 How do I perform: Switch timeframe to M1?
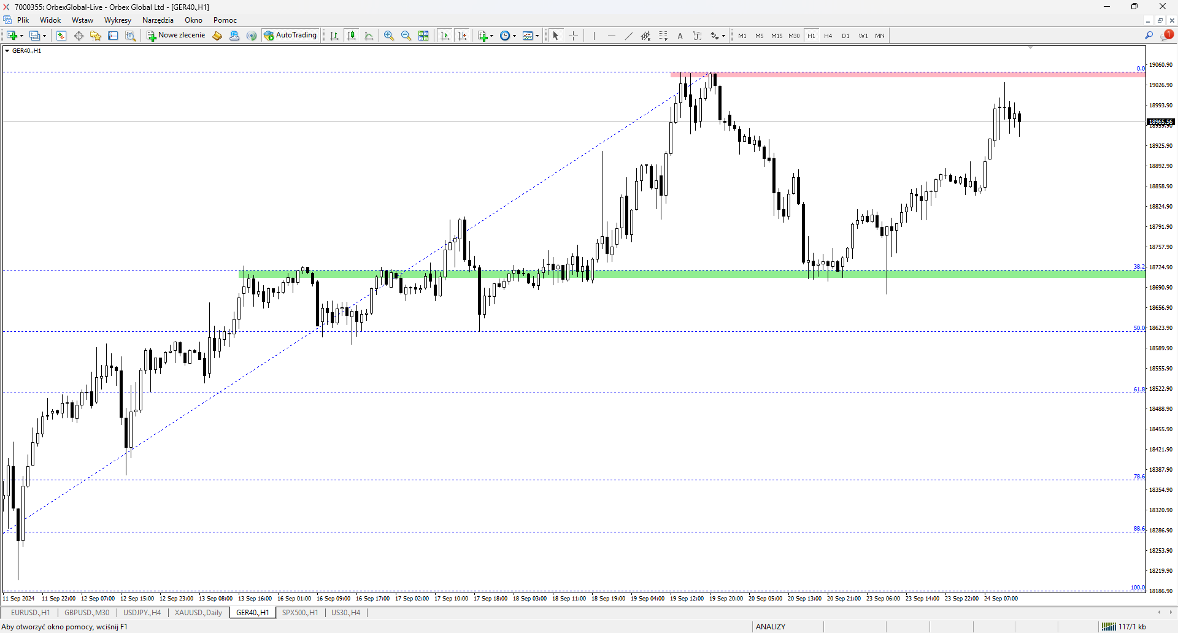[742, 36]
